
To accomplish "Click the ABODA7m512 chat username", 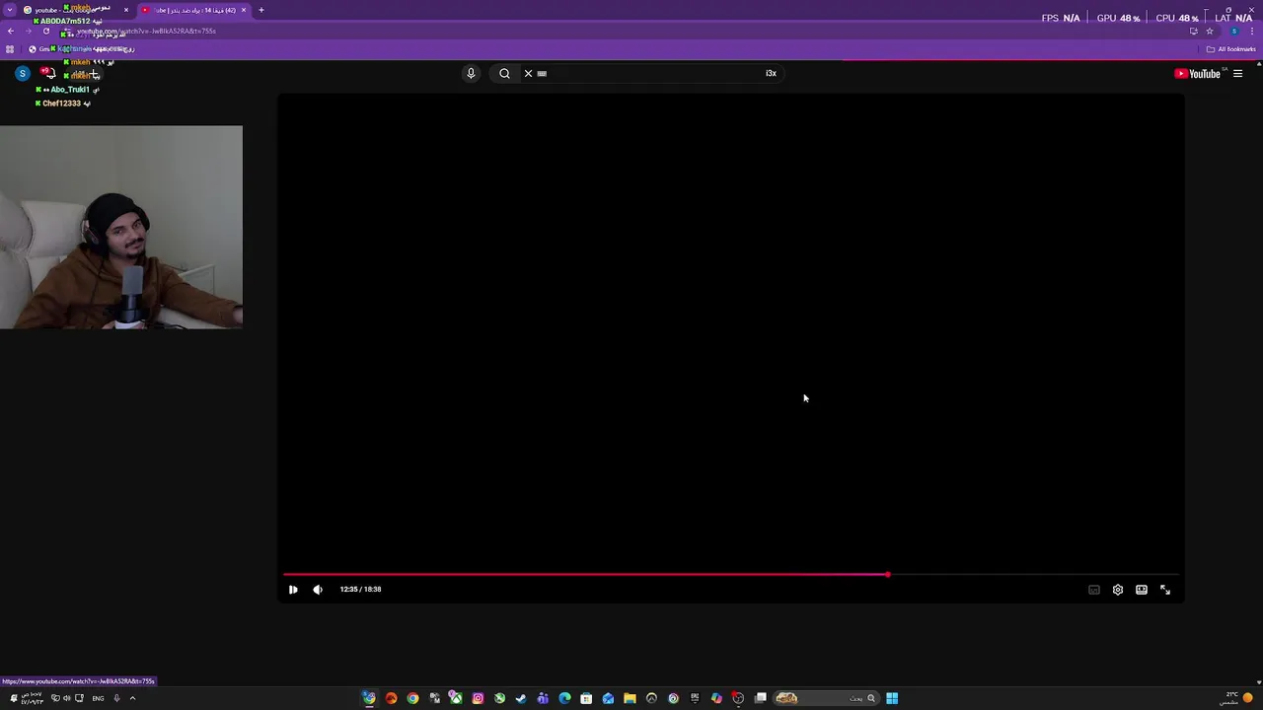I will pos(65,21).
